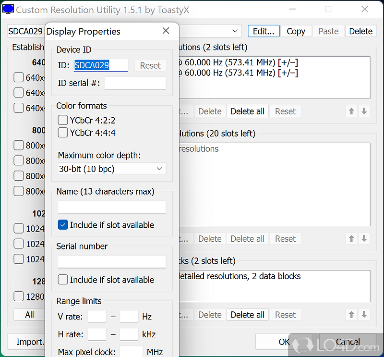Click V rate minimum field
This screenshot has width=384, height=357.
(x=97, y=317)
